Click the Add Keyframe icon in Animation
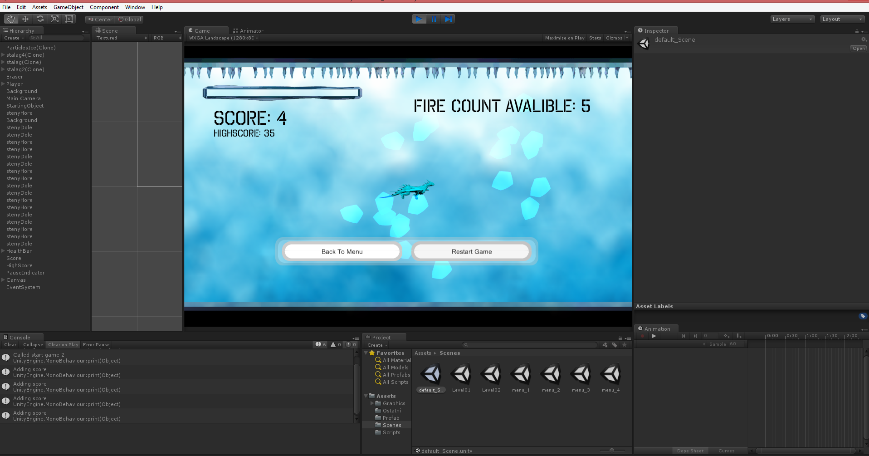This screenshot has height=456, width=869. (727, 336)
